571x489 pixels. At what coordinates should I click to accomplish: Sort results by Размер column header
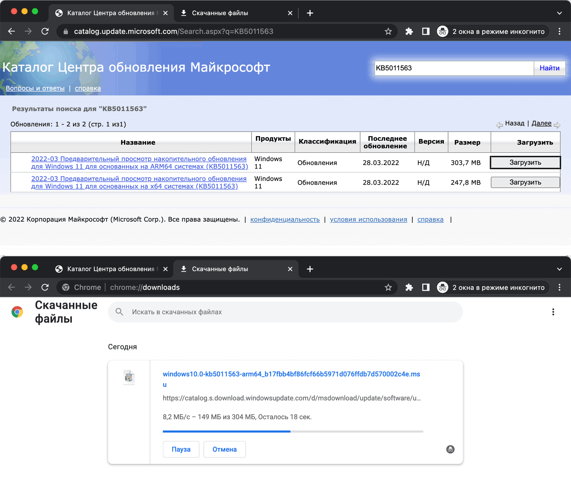coord(467,142)
